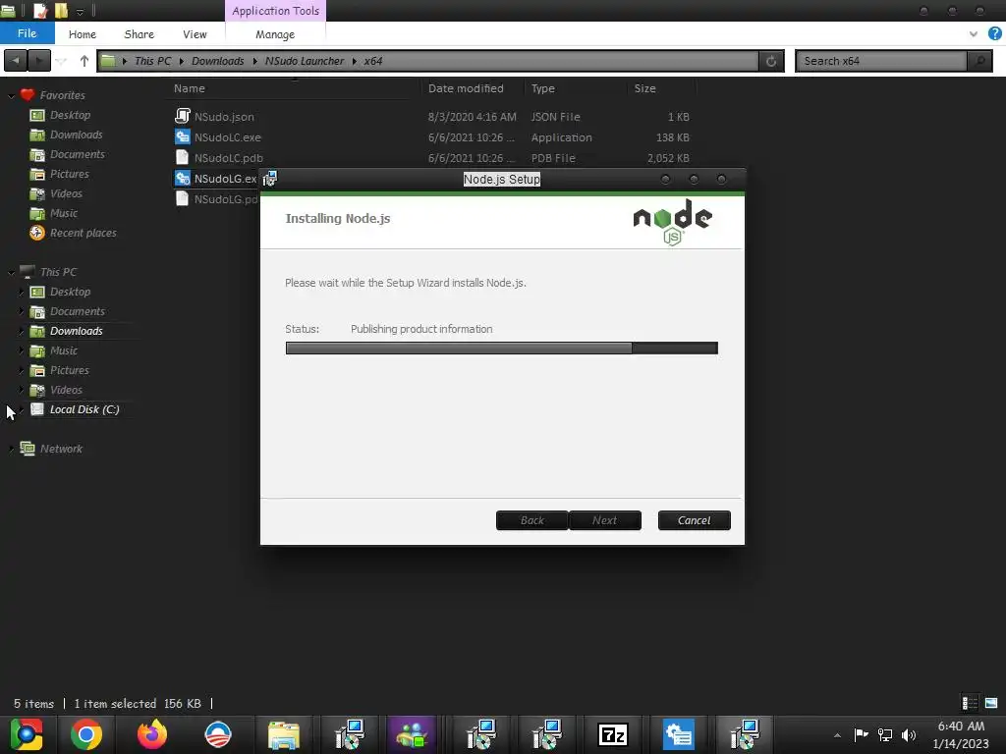Click the search magnifier icon

coord(979,61)
